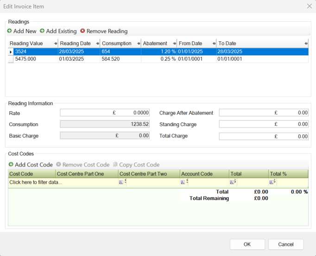Click the Add Existing reading icon
Image resolution: width=316 pixels, height=256 pixels.
tap(42, 31)
